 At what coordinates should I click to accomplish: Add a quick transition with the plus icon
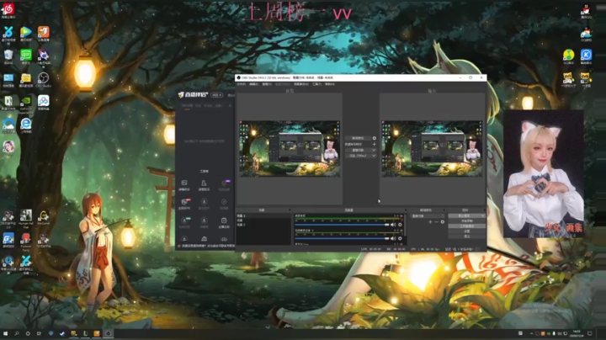tap(374, 144)
